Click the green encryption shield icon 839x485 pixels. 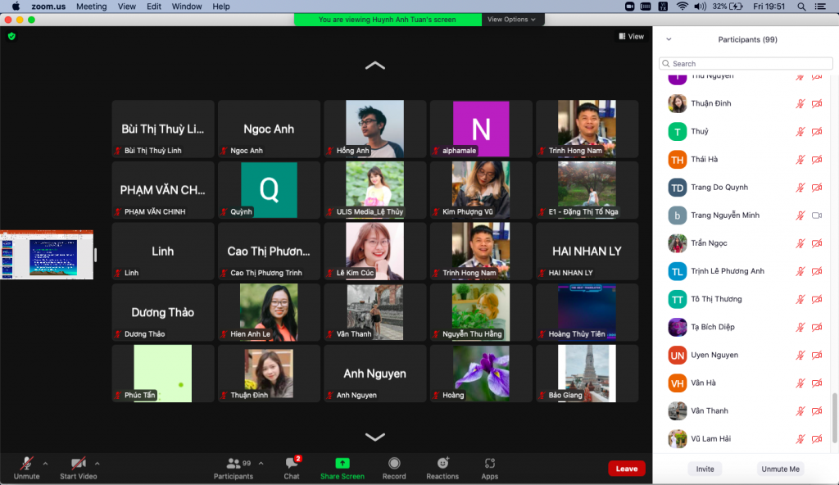point(11,36)
